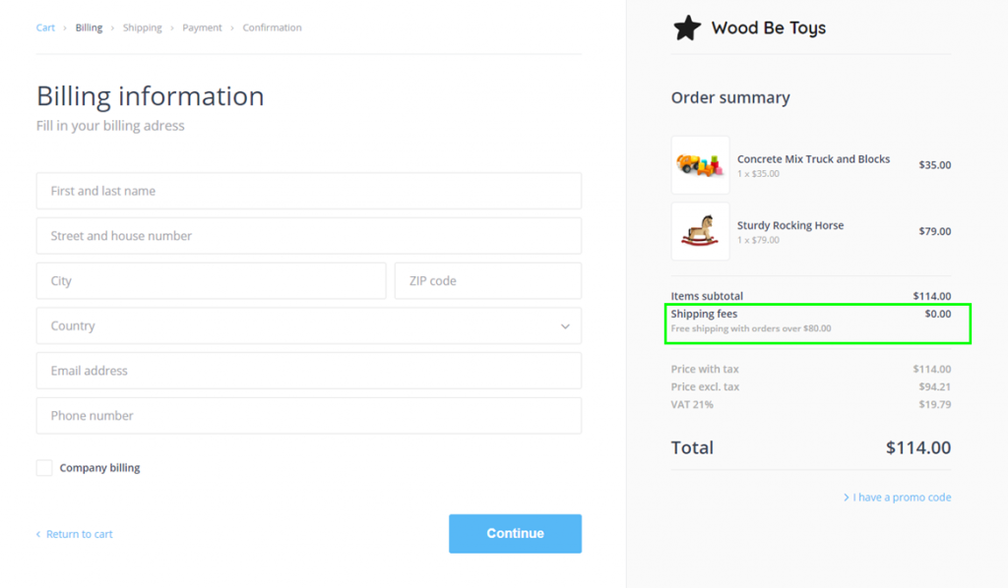The image size is (1008, 588).
Task: Click into the ZIP code field
Action: click(488, 280)
